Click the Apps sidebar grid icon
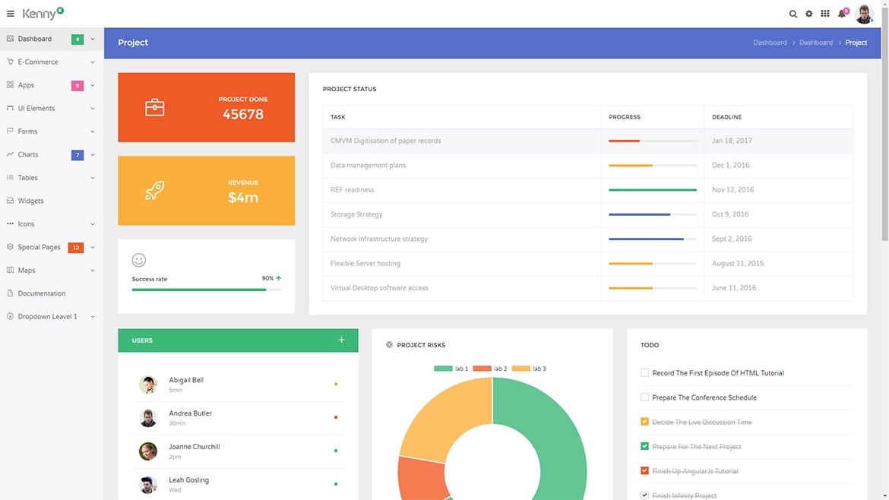 [10, 85]
